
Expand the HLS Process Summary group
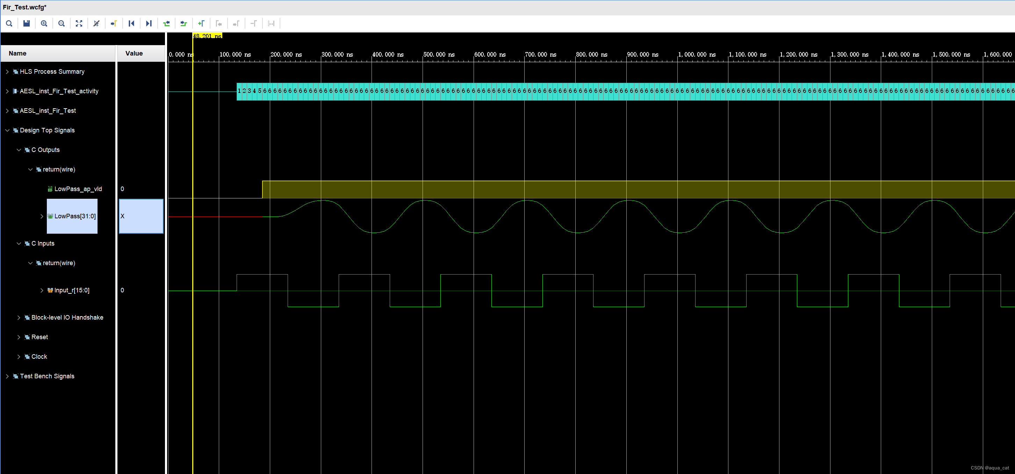point(7,72)
